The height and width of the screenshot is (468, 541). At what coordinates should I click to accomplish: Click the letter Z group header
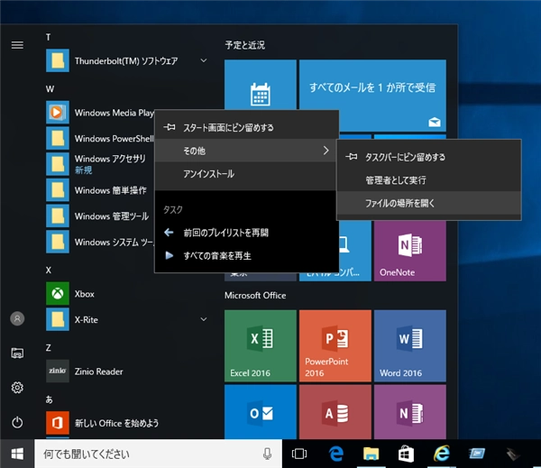click(49, 347)
